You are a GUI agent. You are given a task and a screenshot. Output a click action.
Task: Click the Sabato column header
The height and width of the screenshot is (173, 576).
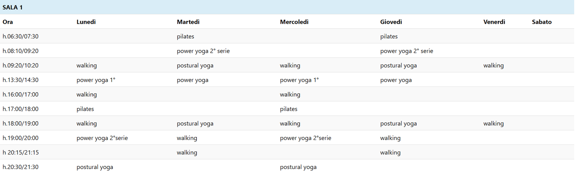point(541,22)
